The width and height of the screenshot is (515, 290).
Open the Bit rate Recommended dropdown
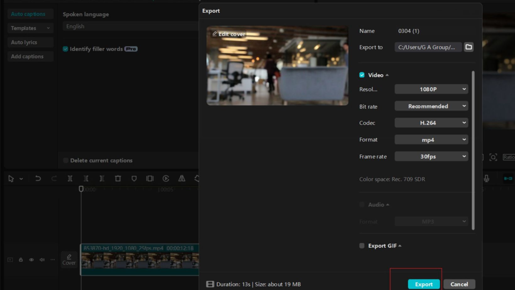(431, 106)
